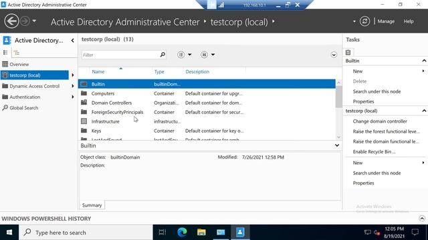The image size is (428, 240).
Task: Select Domain Controllers organizational unit row
Action: 207,103
